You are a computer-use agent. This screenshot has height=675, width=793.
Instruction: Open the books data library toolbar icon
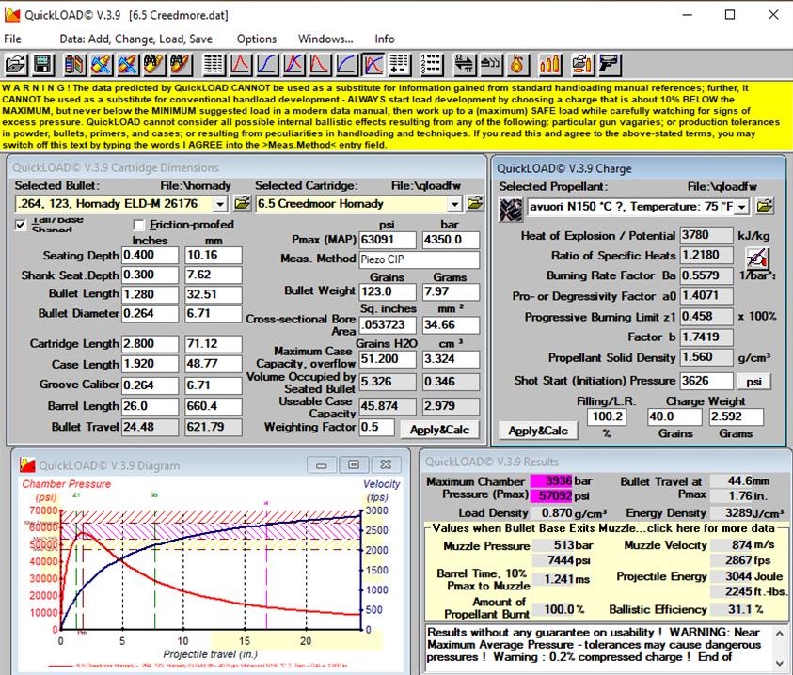pos(74,65)
